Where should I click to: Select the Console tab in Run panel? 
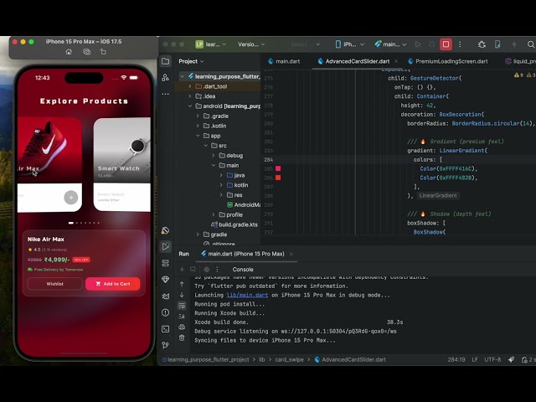243,270
